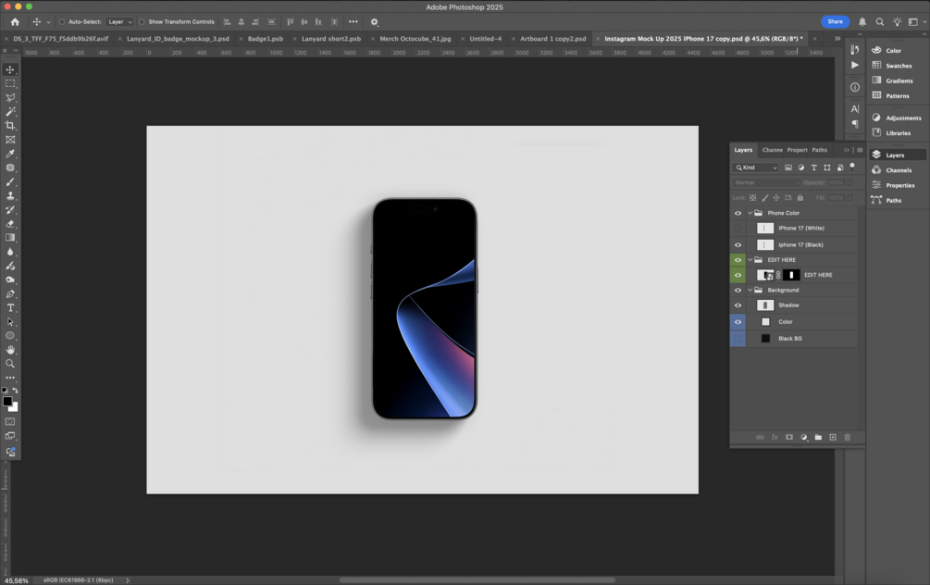Activate the Hand tool

point(10,350)
